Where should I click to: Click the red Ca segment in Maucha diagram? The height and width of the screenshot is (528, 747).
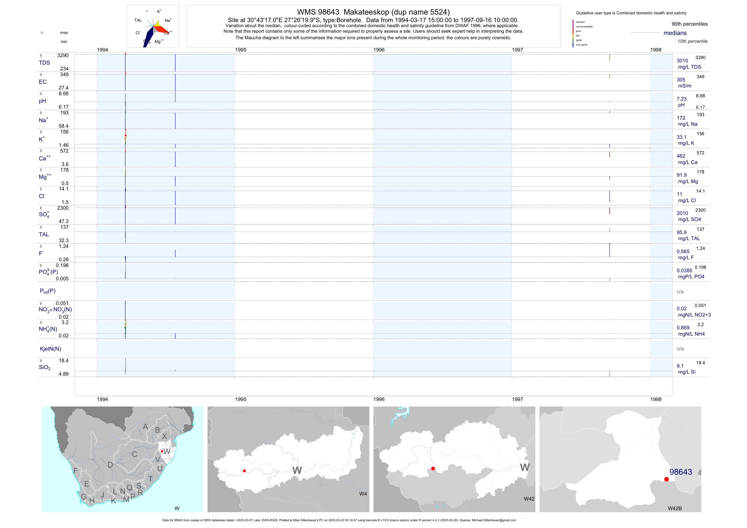click(161, 29)
